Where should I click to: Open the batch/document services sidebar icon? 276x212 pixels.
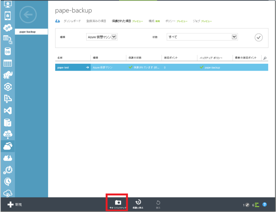[8, 40]
